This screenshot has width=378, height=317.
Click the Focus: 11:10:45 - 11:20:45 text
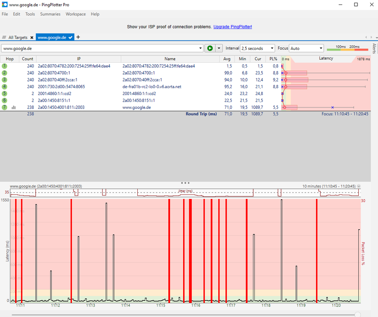point(345,114)
